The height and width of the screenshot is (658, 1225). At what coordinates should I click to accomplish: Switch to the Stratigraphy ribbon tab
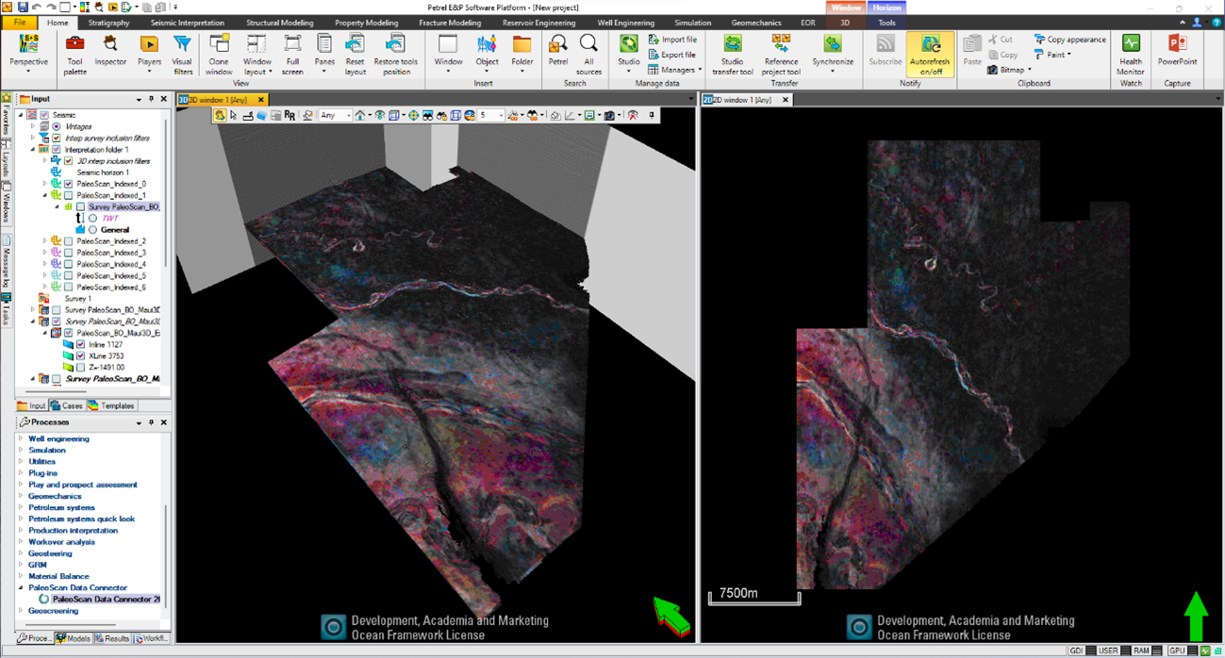tap(108, 23)
